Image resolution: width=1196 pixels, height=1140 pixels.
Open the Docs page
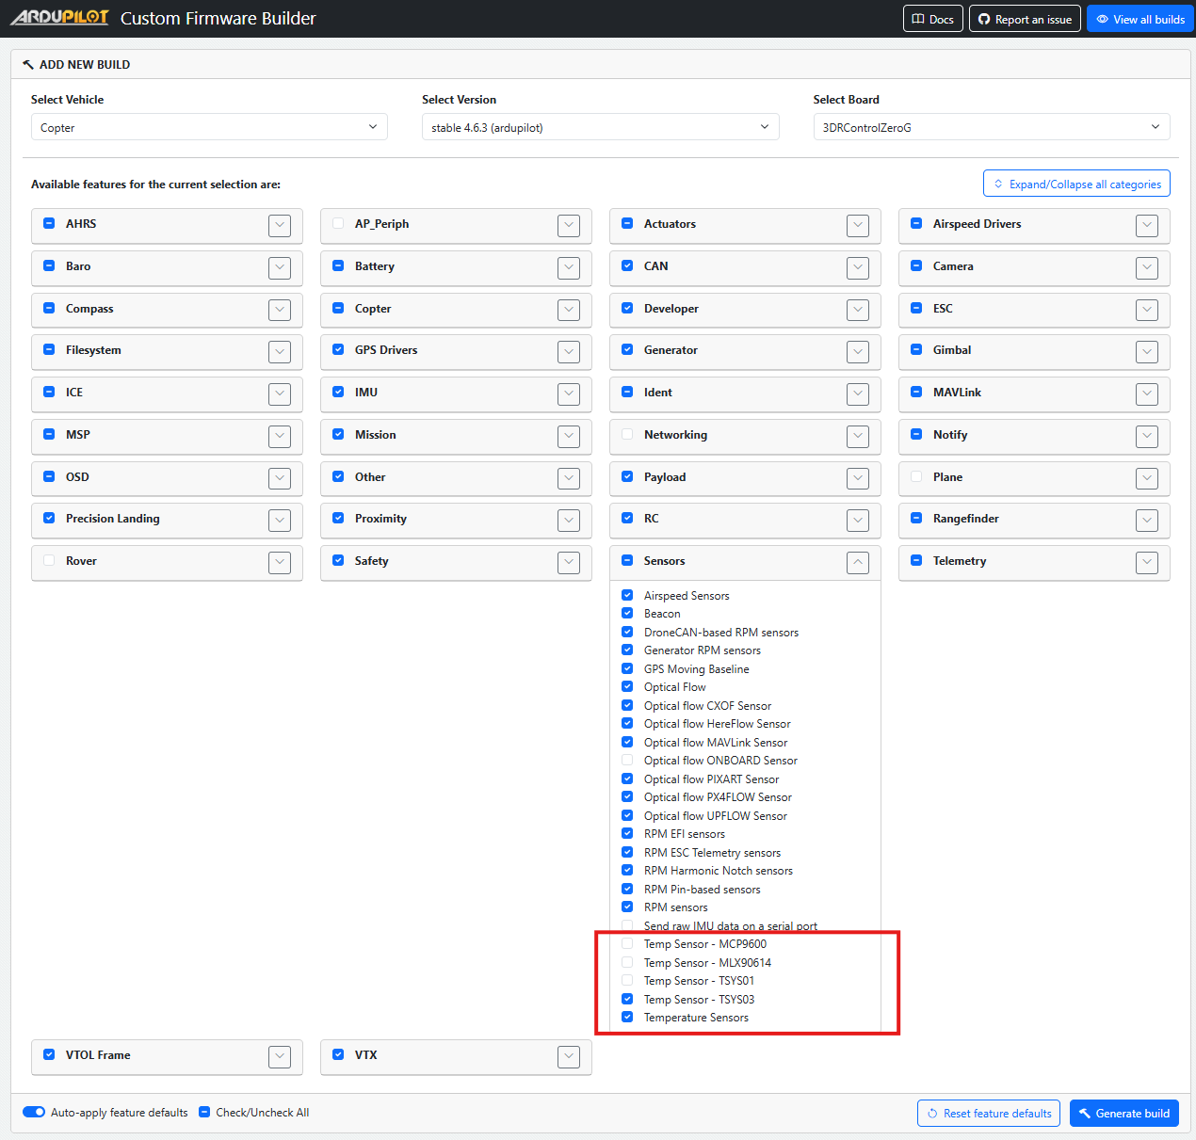pos(932,19)
